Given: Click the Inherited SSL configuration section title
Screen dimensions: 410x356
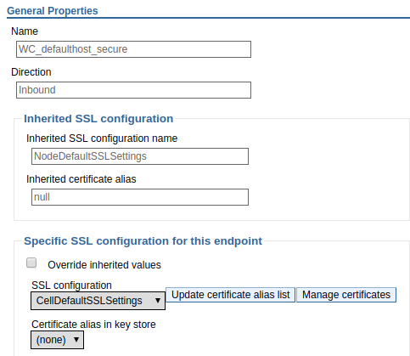Looking at the screenshot, I should pos(98,119).
